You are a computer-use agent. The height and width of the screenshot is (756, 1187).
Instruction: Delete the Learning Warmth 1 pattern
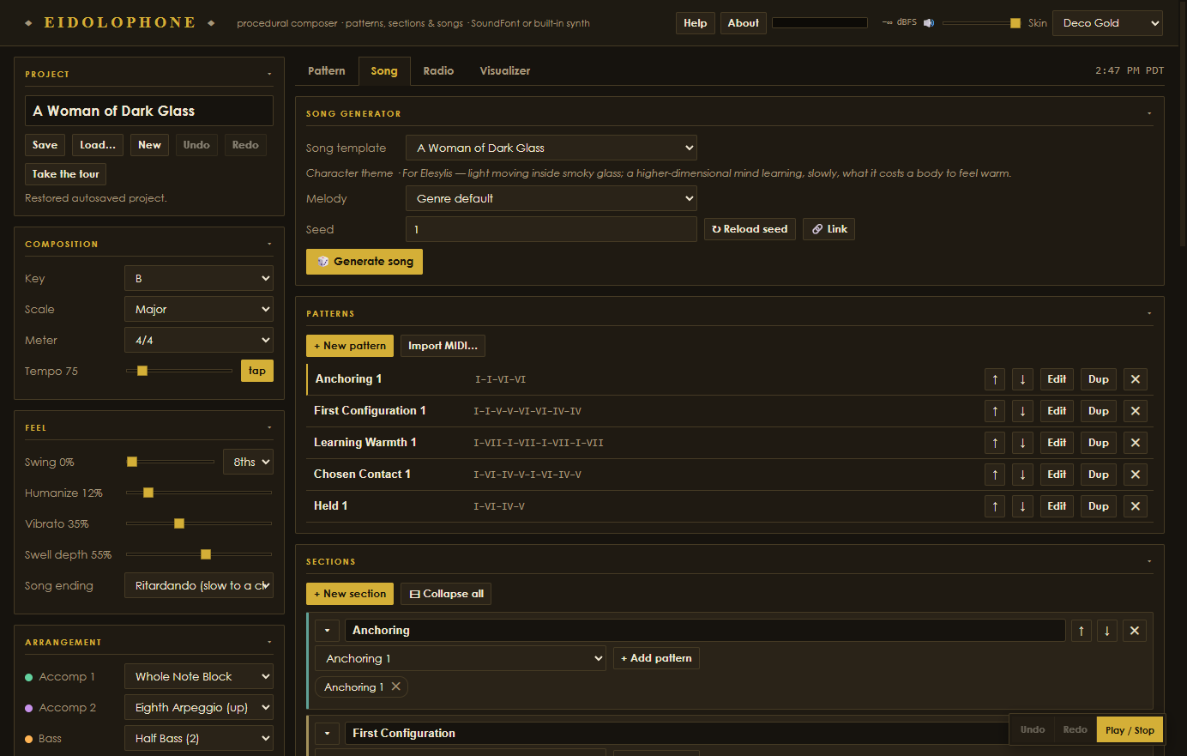1136,443
